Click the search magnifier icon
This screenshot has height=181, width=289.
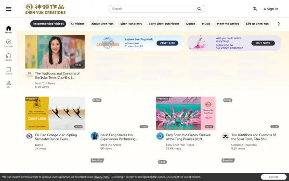click(199, 9)
